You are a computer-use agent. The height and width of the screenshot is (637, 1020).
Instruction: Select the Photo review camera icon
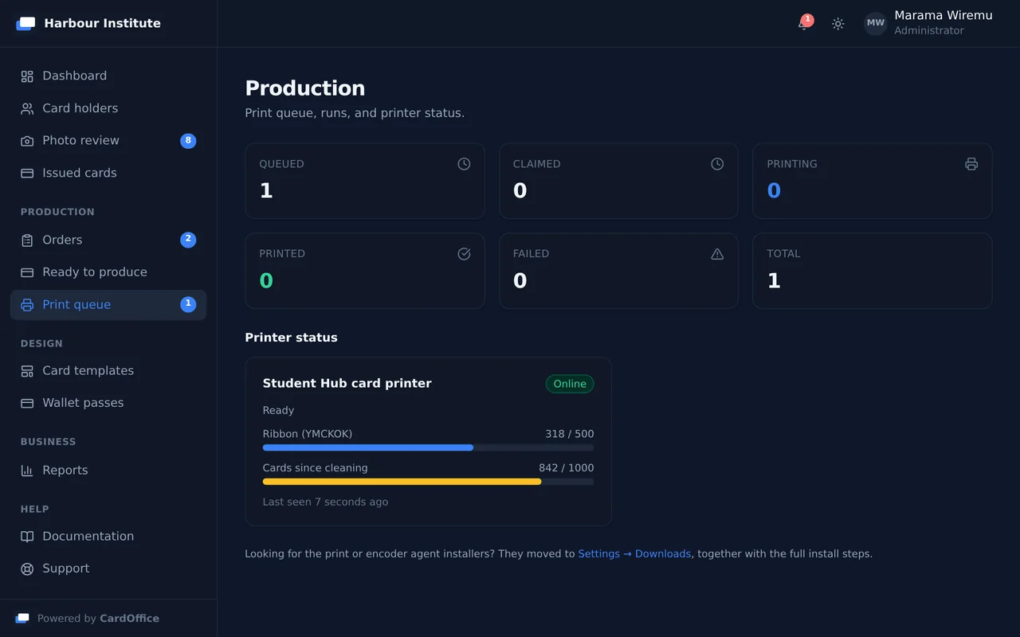pyautogui.click(x=27, y=141)
